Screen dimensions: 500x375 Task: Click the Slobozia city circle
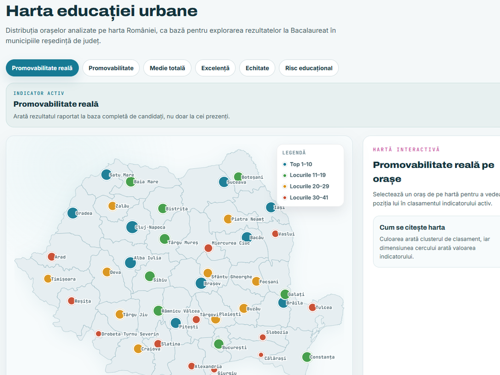coord(262,337)
